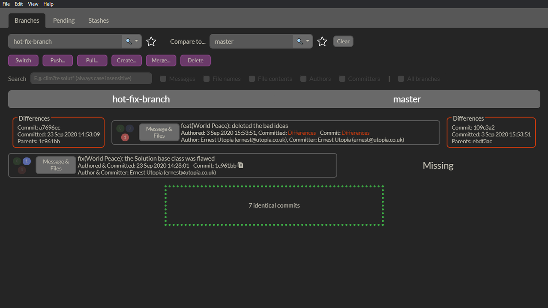
Task: Click the Merge... button
Action: tap(161, 60)
